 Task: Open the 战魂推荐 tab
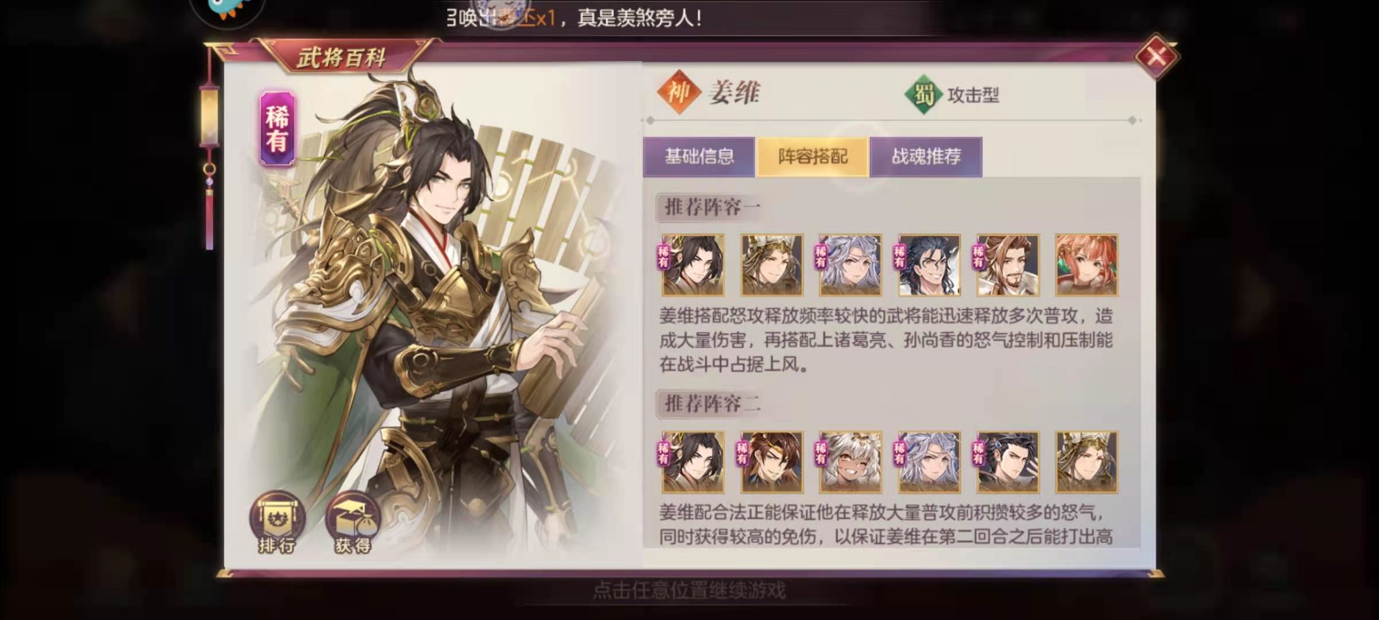[x=926, y=156]
